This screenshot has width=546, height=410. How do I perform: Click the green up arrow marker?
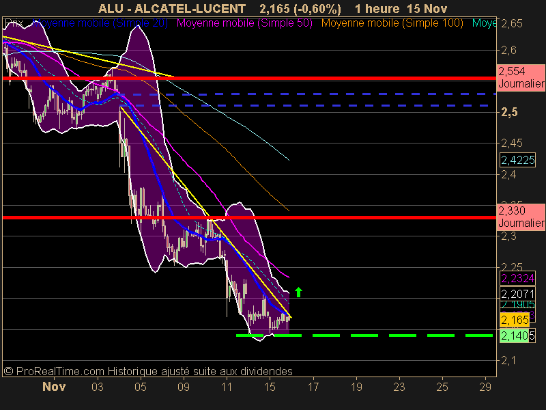click(298, 292)
